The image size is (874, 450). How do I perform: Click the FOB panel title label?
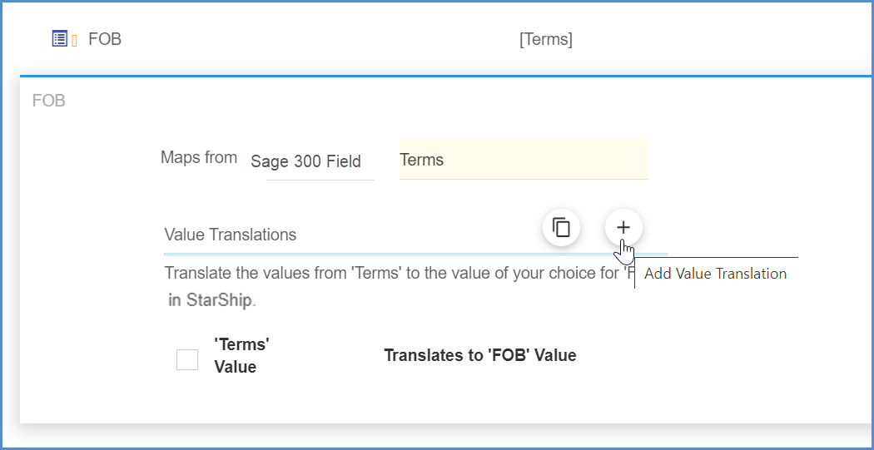coord(48,101)
